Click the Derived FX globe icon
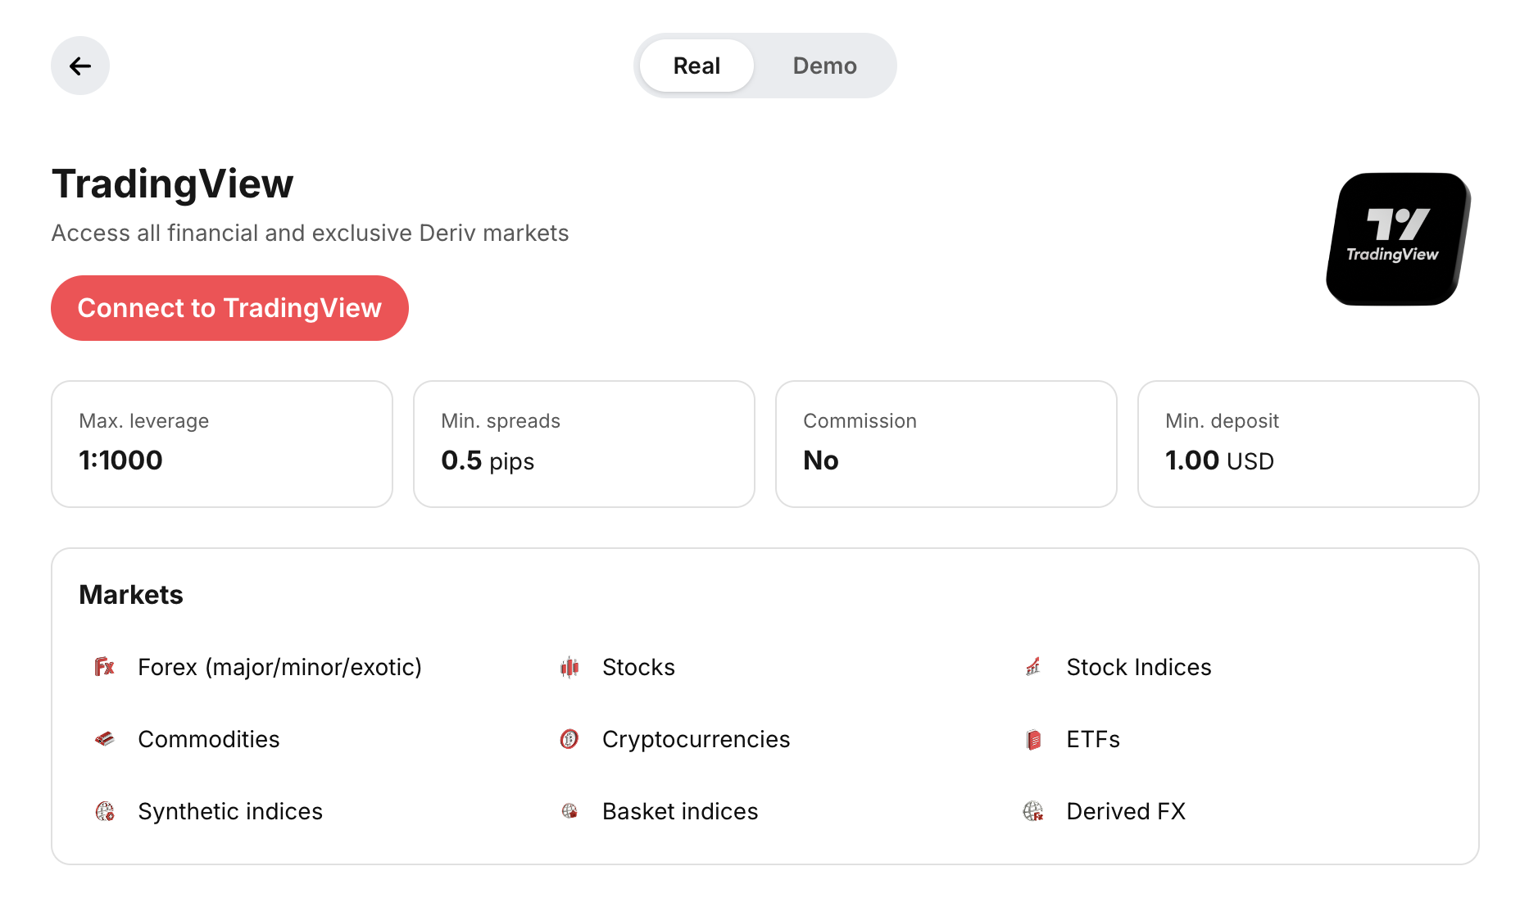 (x=1033, y=811)
